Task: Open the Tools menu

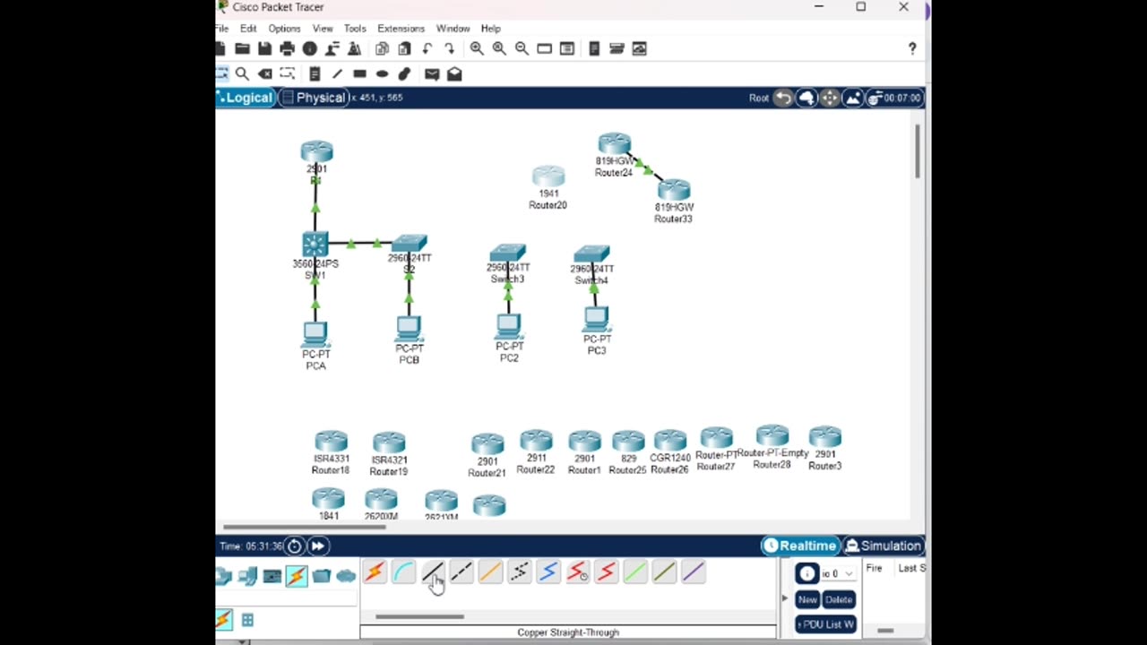Action: click(355, 29)
